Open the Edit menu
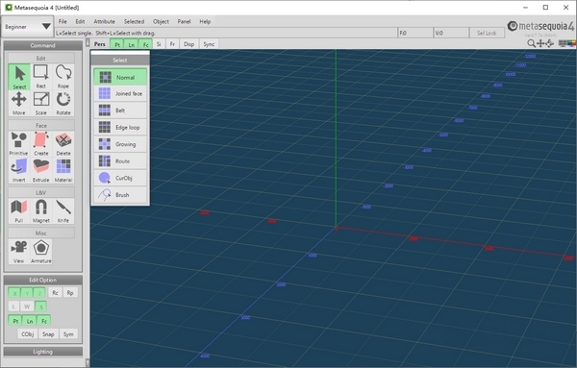Screen dimensions: 577x368 tap(80, 21)
